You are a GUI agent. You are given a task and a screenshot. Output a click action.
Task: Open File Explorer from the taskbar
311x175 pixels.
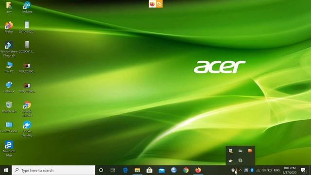tap(137, 170)
